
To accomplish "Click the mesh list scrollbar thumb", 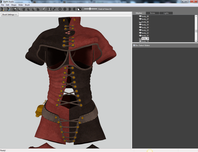I will (196, 31).
